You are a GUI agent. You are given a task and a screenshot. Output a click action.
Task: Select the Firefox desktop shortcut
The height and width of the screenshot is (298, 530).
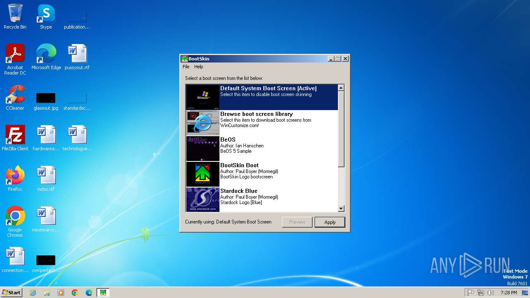(x=15, y=178)
